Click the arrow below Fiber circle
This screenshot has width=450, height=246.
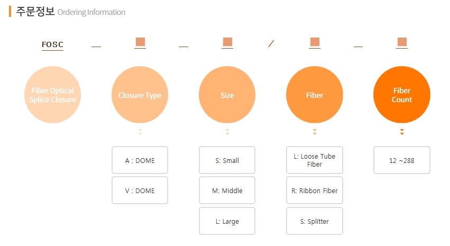(315, 132)
